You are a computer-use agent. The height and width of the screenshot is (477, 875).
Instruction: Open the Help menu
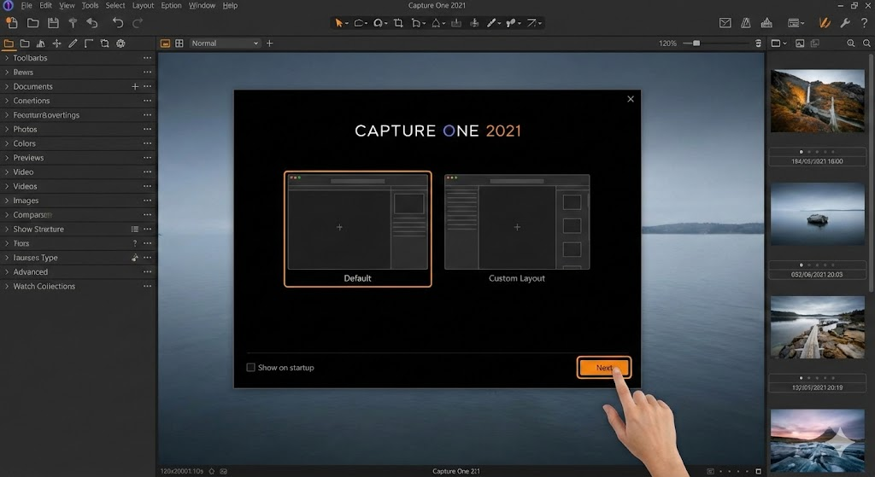pos(230,6)
